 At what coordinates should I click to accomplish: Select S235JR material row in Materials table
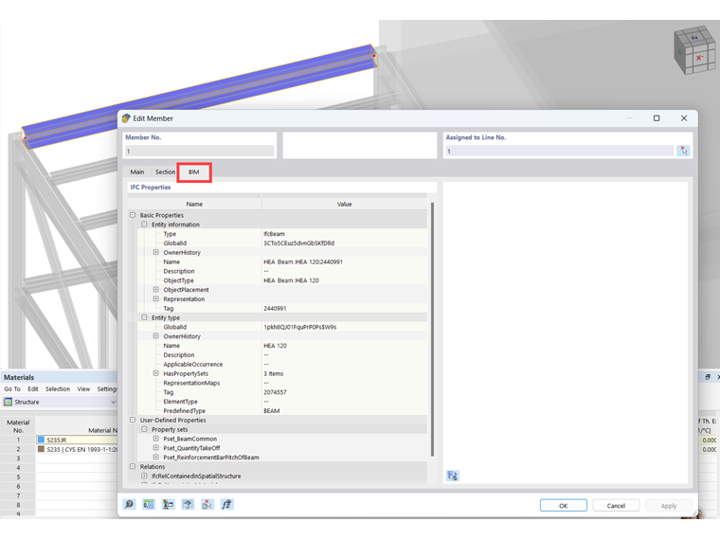coord(77,440)
